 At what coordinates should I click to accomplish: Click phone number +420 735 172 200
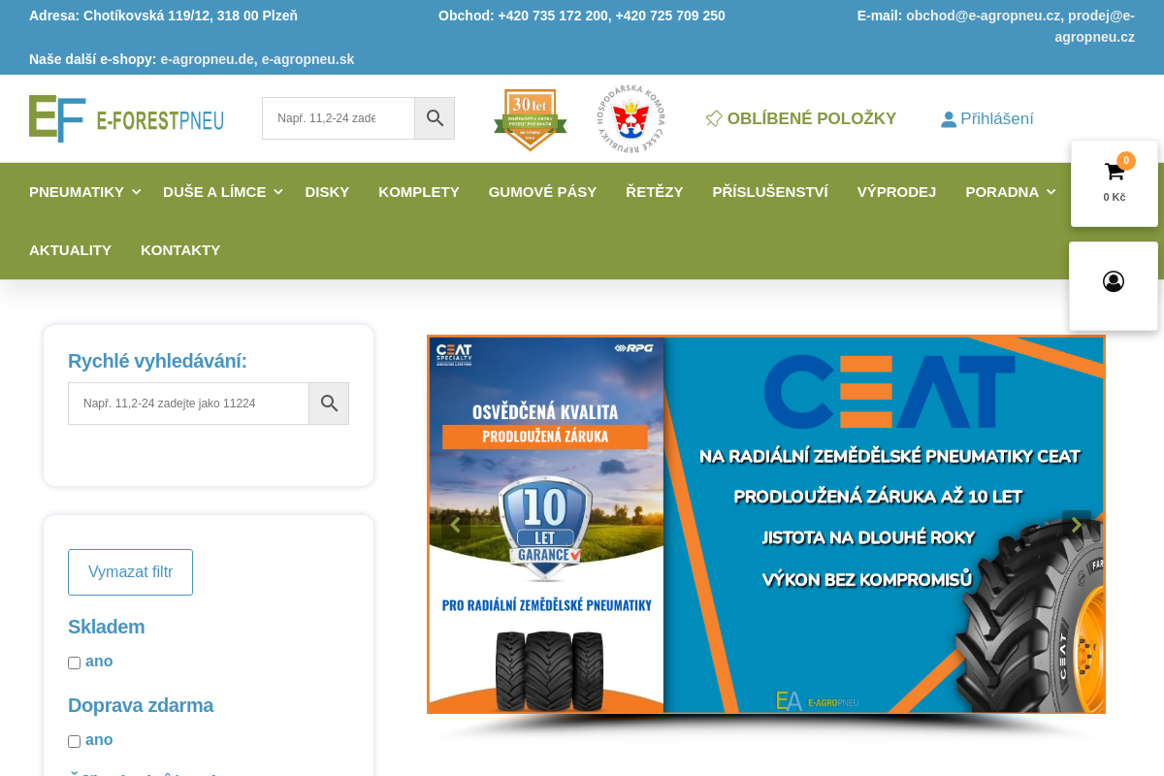pos(554,16)
